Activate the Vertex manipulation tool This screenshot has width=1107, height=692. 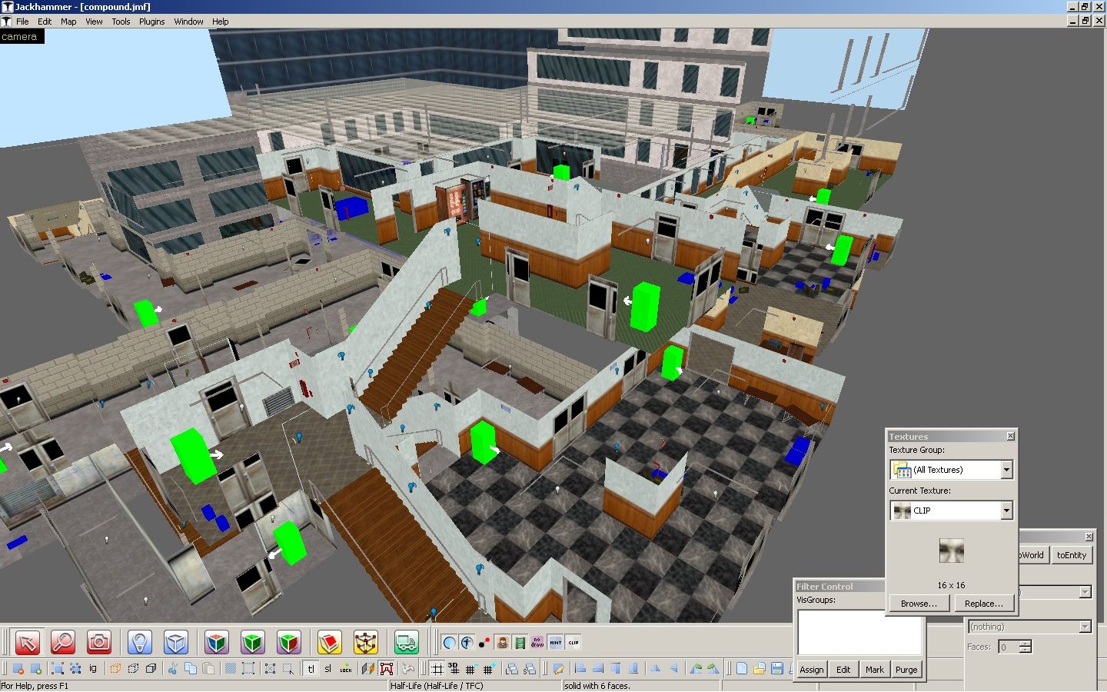coord(365,642)
